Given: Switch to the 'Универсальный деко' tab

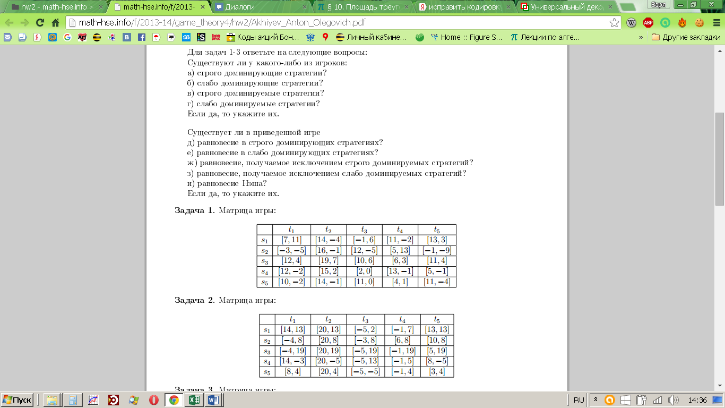Looking at the screenshot, I should click(x=566, y=7).
